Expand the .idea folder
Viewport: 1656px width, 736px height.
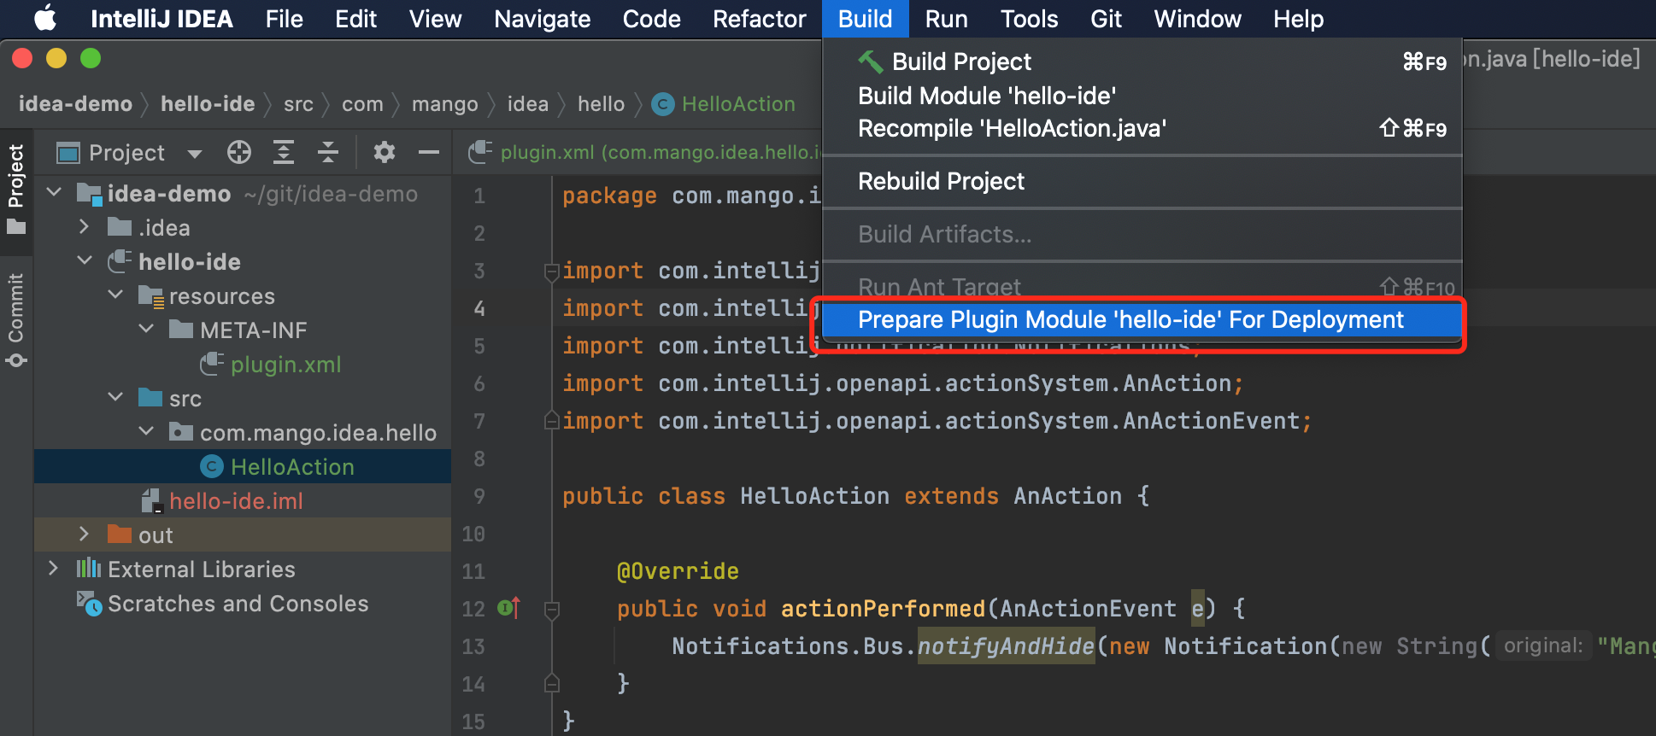84,227
